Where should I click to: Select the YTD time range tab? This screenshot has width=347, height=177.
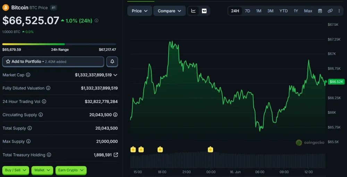tap(283, 11)
